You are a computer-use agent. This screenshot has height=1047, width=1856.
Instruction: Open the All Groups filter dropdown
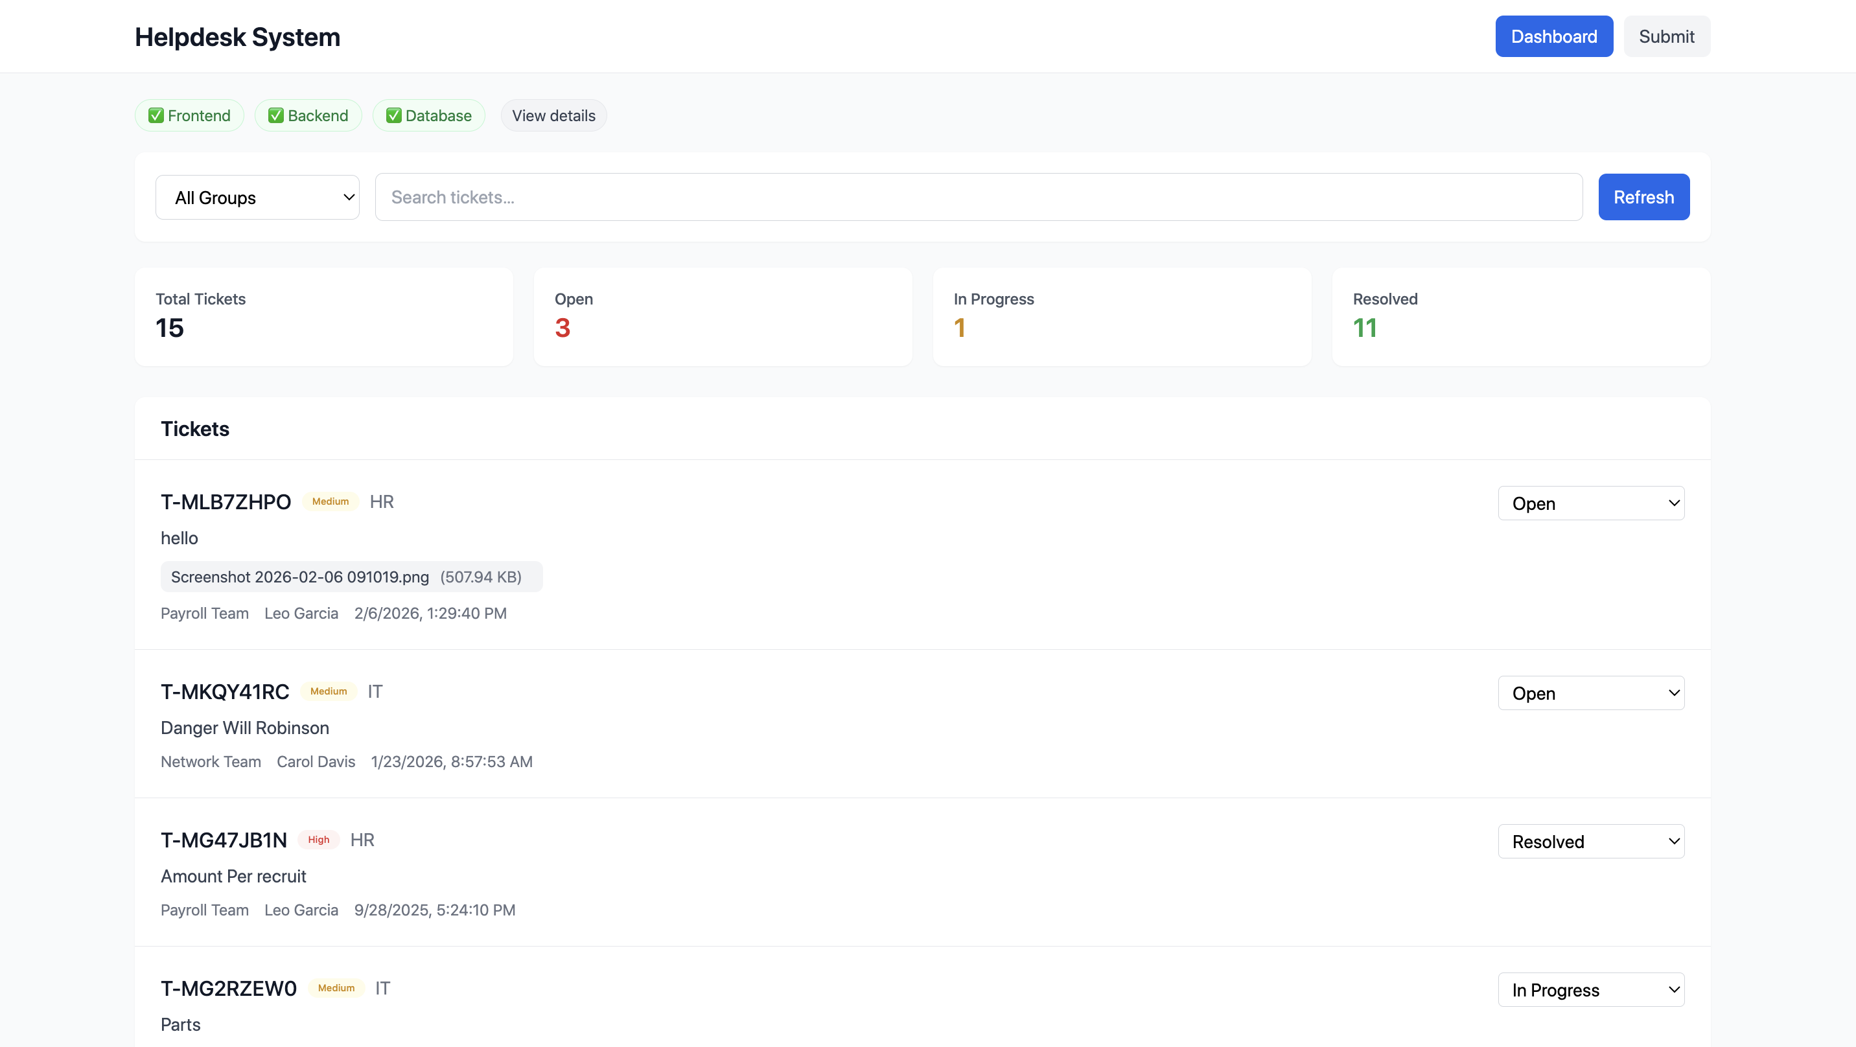click(257, 198)
